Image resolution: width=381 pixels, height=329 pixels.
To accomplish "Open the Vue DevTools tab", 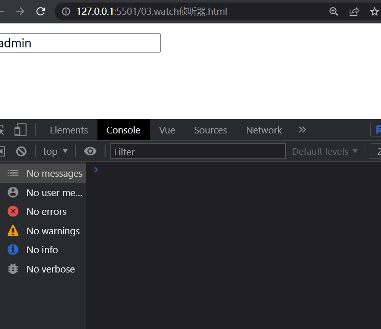I will pos(167,130).
